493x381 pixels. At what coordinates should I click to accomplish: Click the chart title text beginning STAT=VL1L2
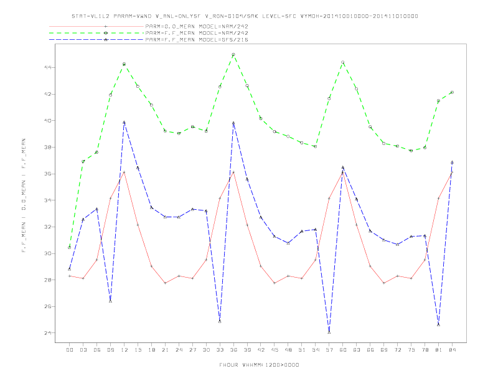245,16
